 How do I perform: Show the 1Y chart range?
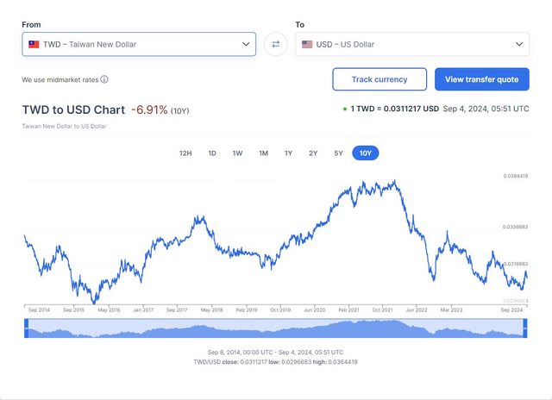pos(288,153)
